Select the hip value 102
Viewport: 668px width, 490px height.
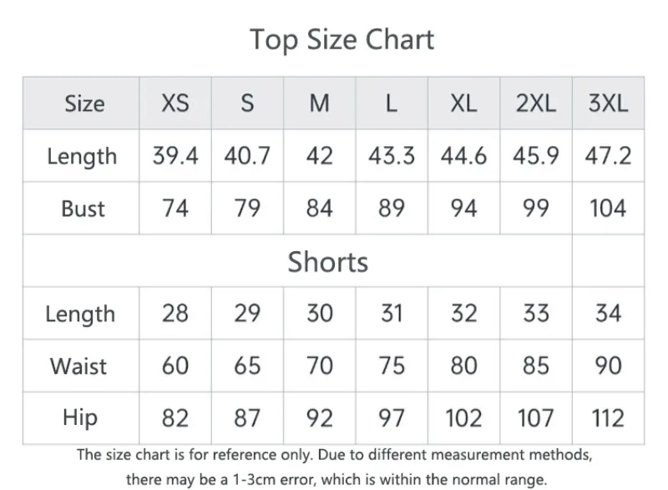tap(463, 418)
